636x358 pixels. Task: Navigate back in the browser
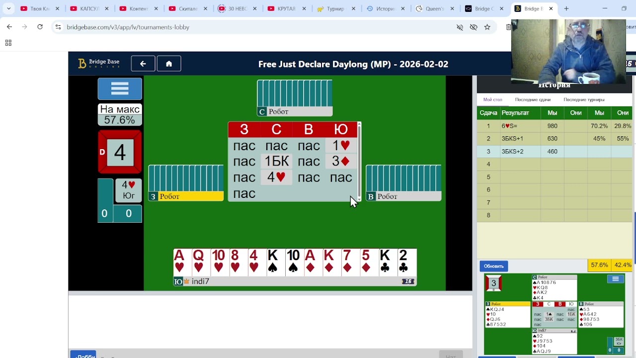9,27
